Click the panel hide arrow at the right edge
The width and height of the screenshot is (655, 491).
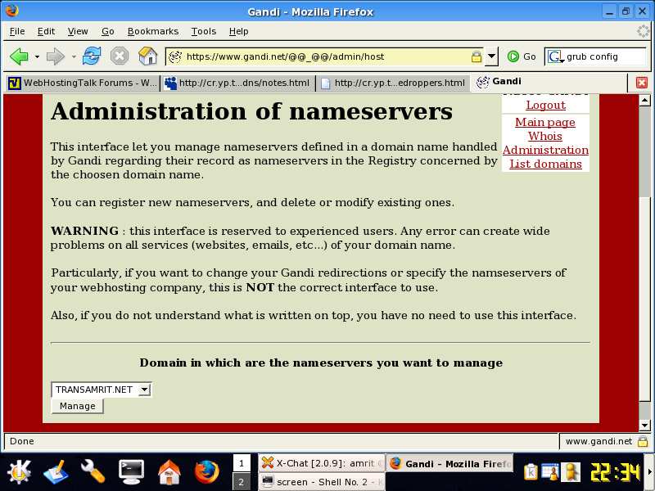[x=650, y=472]
